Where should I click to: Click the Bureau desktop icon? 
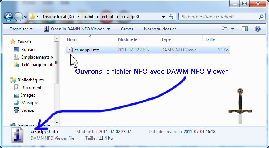coord(17,50)
